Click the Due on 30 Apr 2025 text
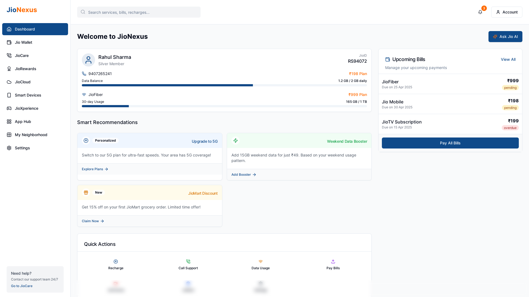Screen dimensions: 529x297 (x=397, y=107)
